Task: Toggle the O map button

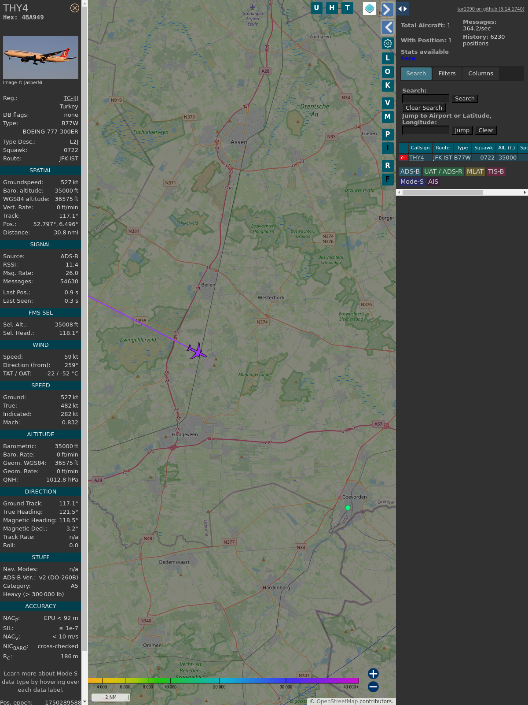Action: click(x=388, y=72)
